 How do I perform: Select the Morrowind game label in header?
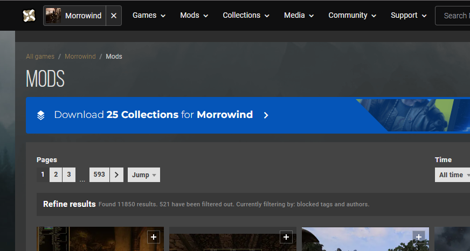click(x=84, y=16)
